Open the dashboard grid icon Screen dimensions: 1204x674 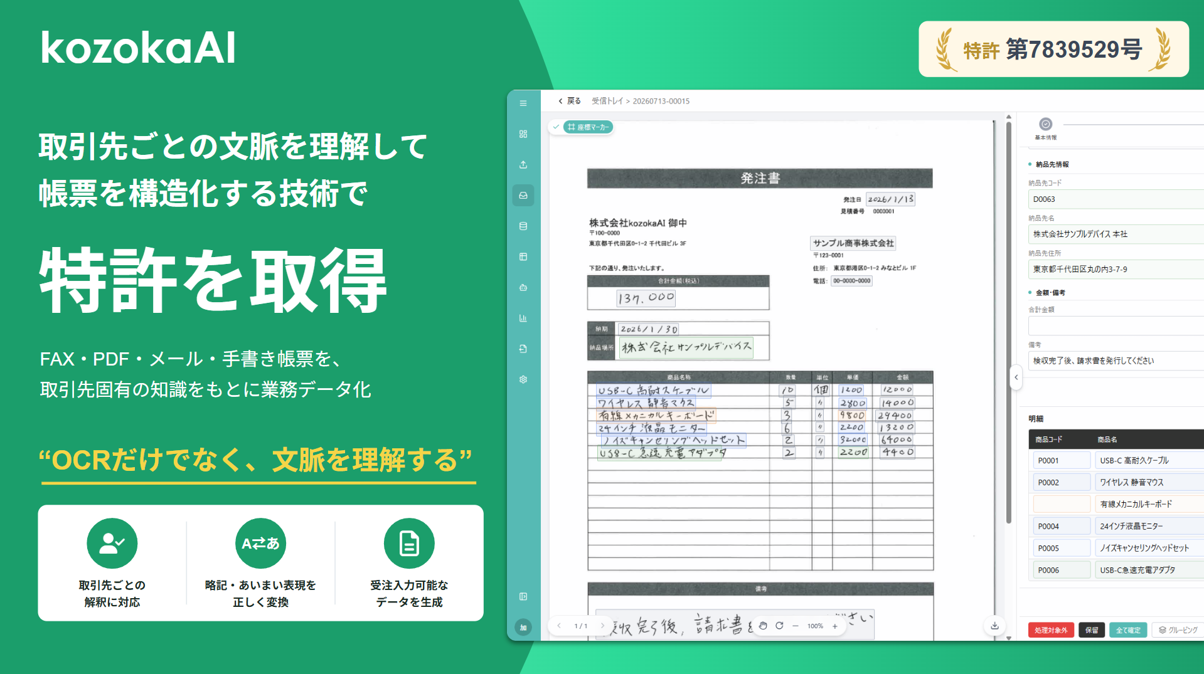pos(523,134)
